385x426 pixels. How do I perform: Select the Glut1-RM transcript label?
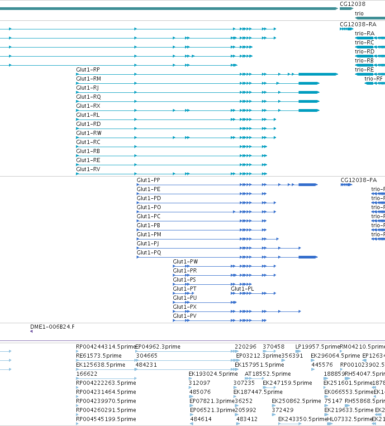[x=89, y=78]
